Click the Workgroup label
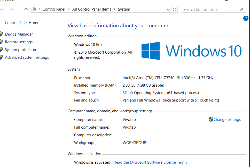 [84, 143]
